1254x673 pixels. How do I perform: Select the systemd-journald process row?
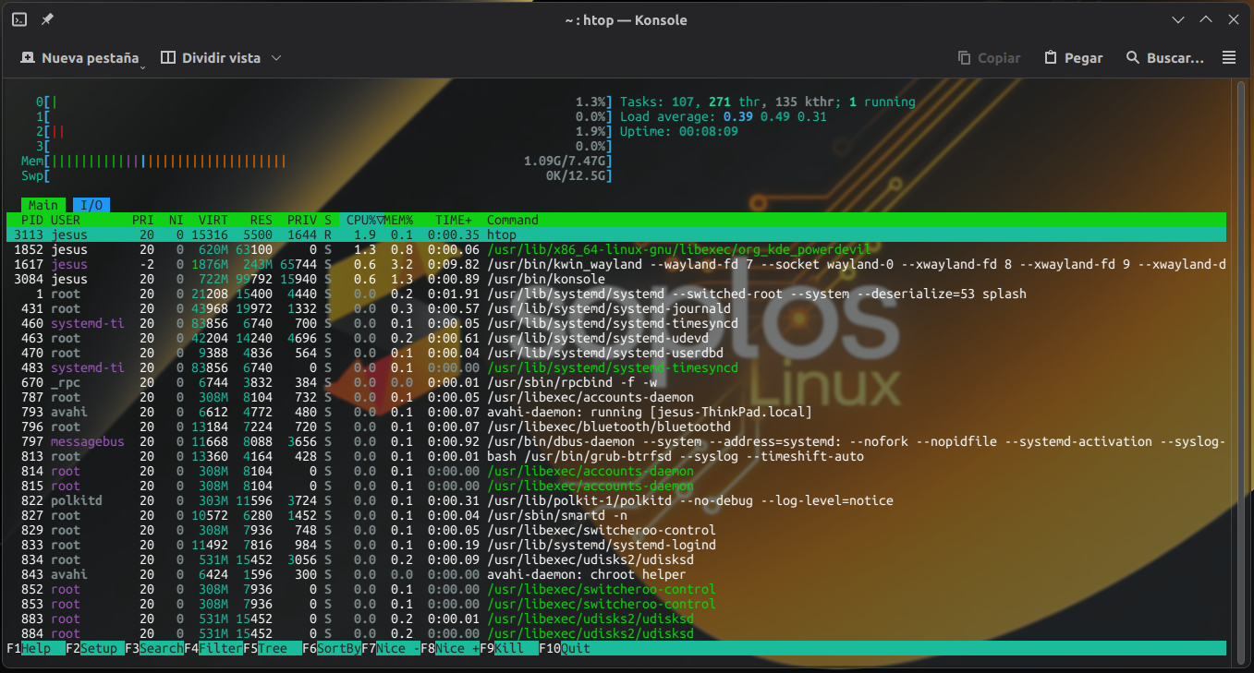tap(616, 308)
